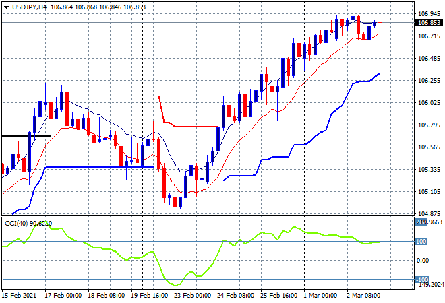This screenshot has height=303, width=445.
Task: Select the USDJPY,H4 symbol title text
Action: (29, 7)
